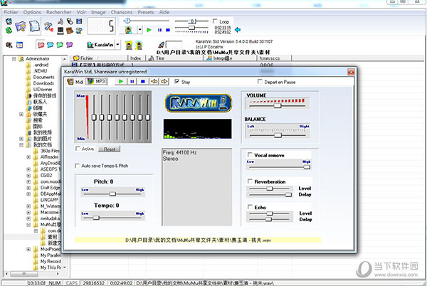Check Auto save Tempo & Pitch
The height and width of the screenshot is (286, 427).
tap(77, 166)
